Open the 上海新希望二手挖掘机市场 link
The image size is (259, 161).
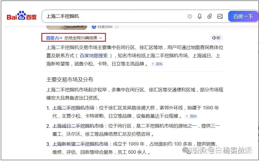(x=80, y=144)
